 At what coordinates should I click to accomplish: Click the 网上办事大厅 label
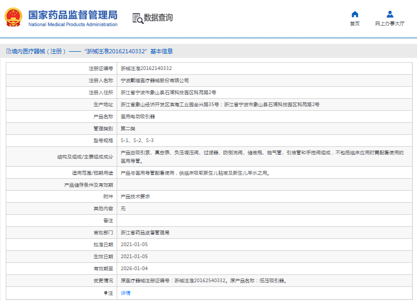click(390, 24)
